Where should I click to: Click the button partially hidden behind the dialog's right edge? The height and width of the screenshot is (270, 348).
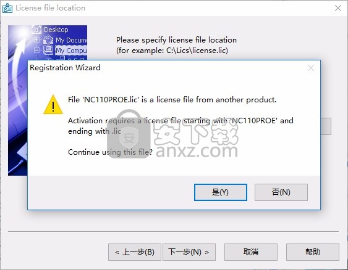click(326, 126)
